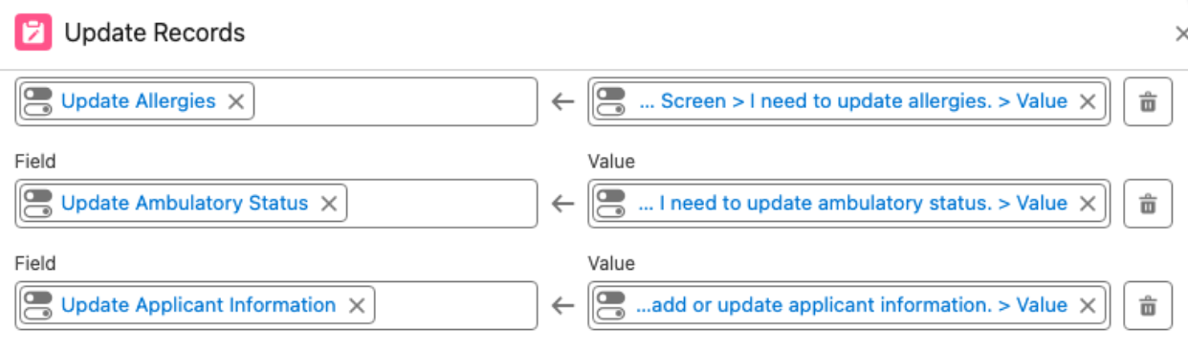Click toggle icon in Update Allergies pill
Viewport: 1188px width, 352px height.
pyautogui.click(x=38, y=101)
